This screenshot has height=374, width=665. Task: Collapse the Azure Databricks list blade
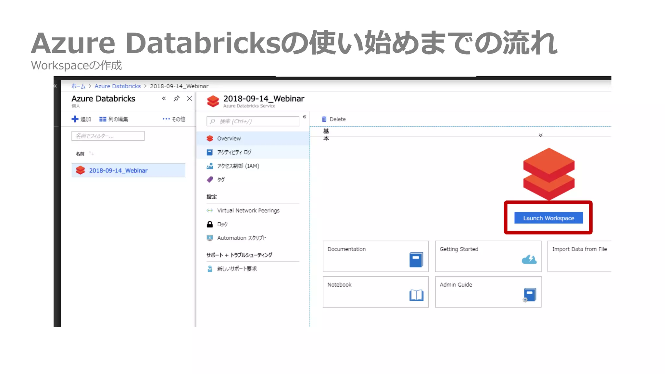(x=164, y=98)
